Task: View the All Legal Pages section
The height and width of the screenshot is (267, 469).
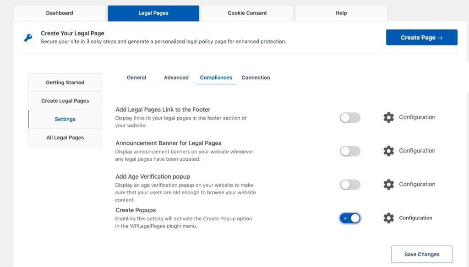Action: (x=65, y=137)
